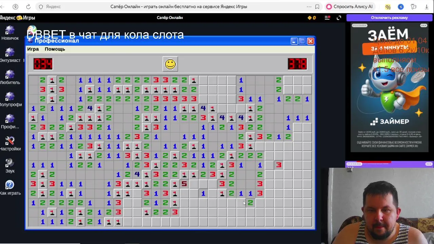
Task: Click the Профессионал window title bar text
Action: click(x=57, y=41)
